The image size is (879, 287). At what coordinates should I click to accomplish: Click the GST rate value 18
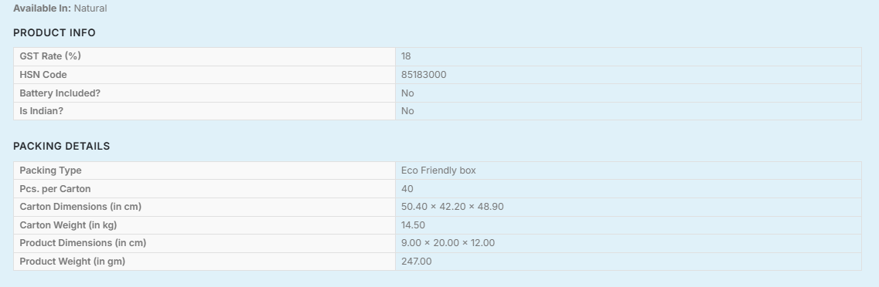click(406, 56)
